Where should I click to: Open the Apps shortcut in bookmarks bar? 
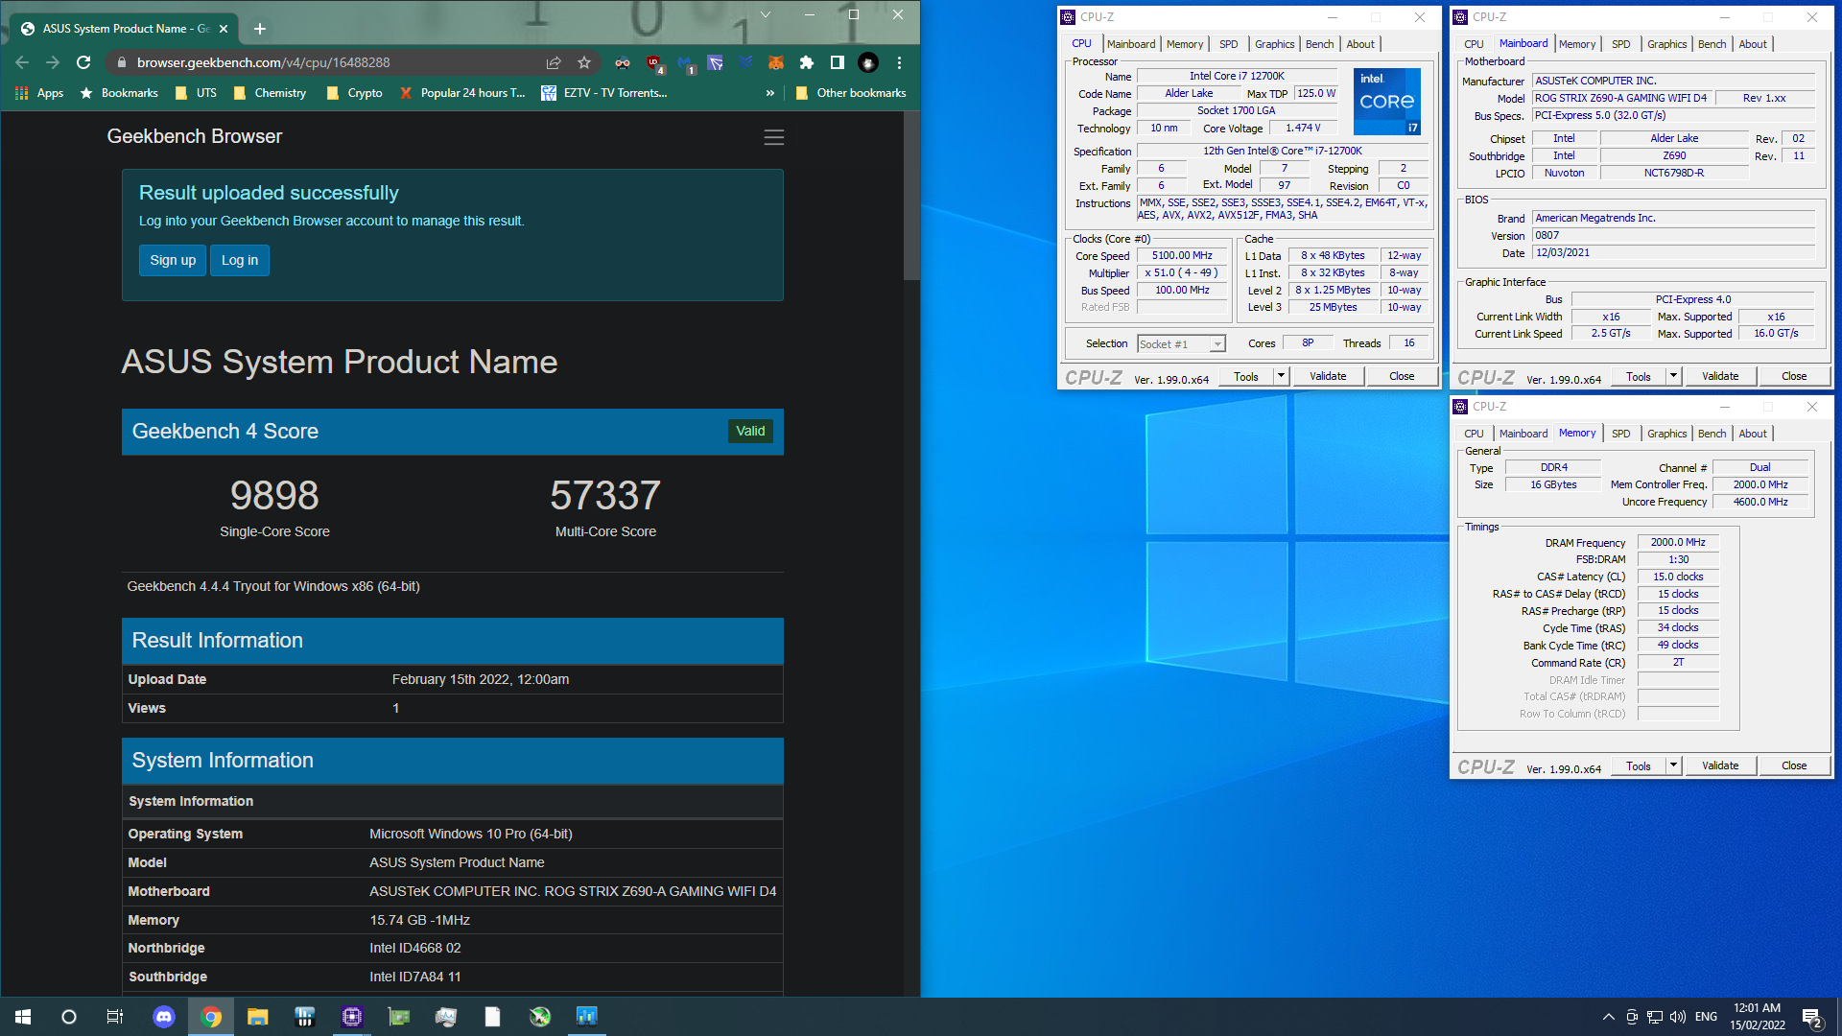click(x=39, y=93)
